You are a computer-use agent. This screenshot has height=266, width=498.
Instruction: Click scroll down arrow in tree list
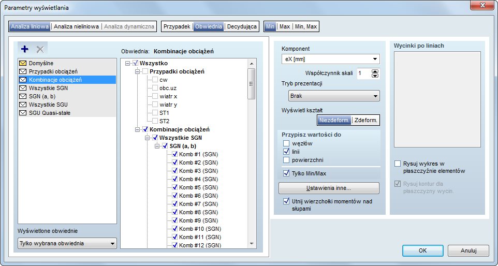click(252, 243)
